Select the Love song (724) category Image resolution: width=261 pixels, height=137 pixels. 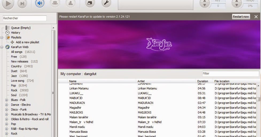(22, 81)
